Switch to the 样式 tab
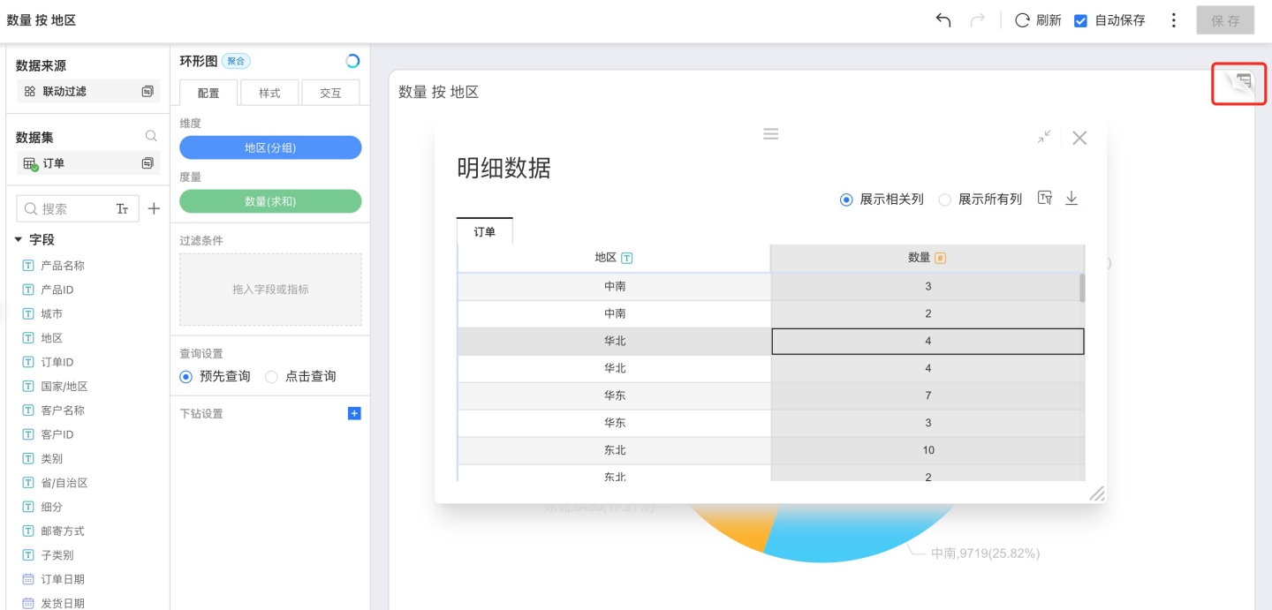Image resolution: width=1272 pixels, height=610 pixels. [269, 93]
